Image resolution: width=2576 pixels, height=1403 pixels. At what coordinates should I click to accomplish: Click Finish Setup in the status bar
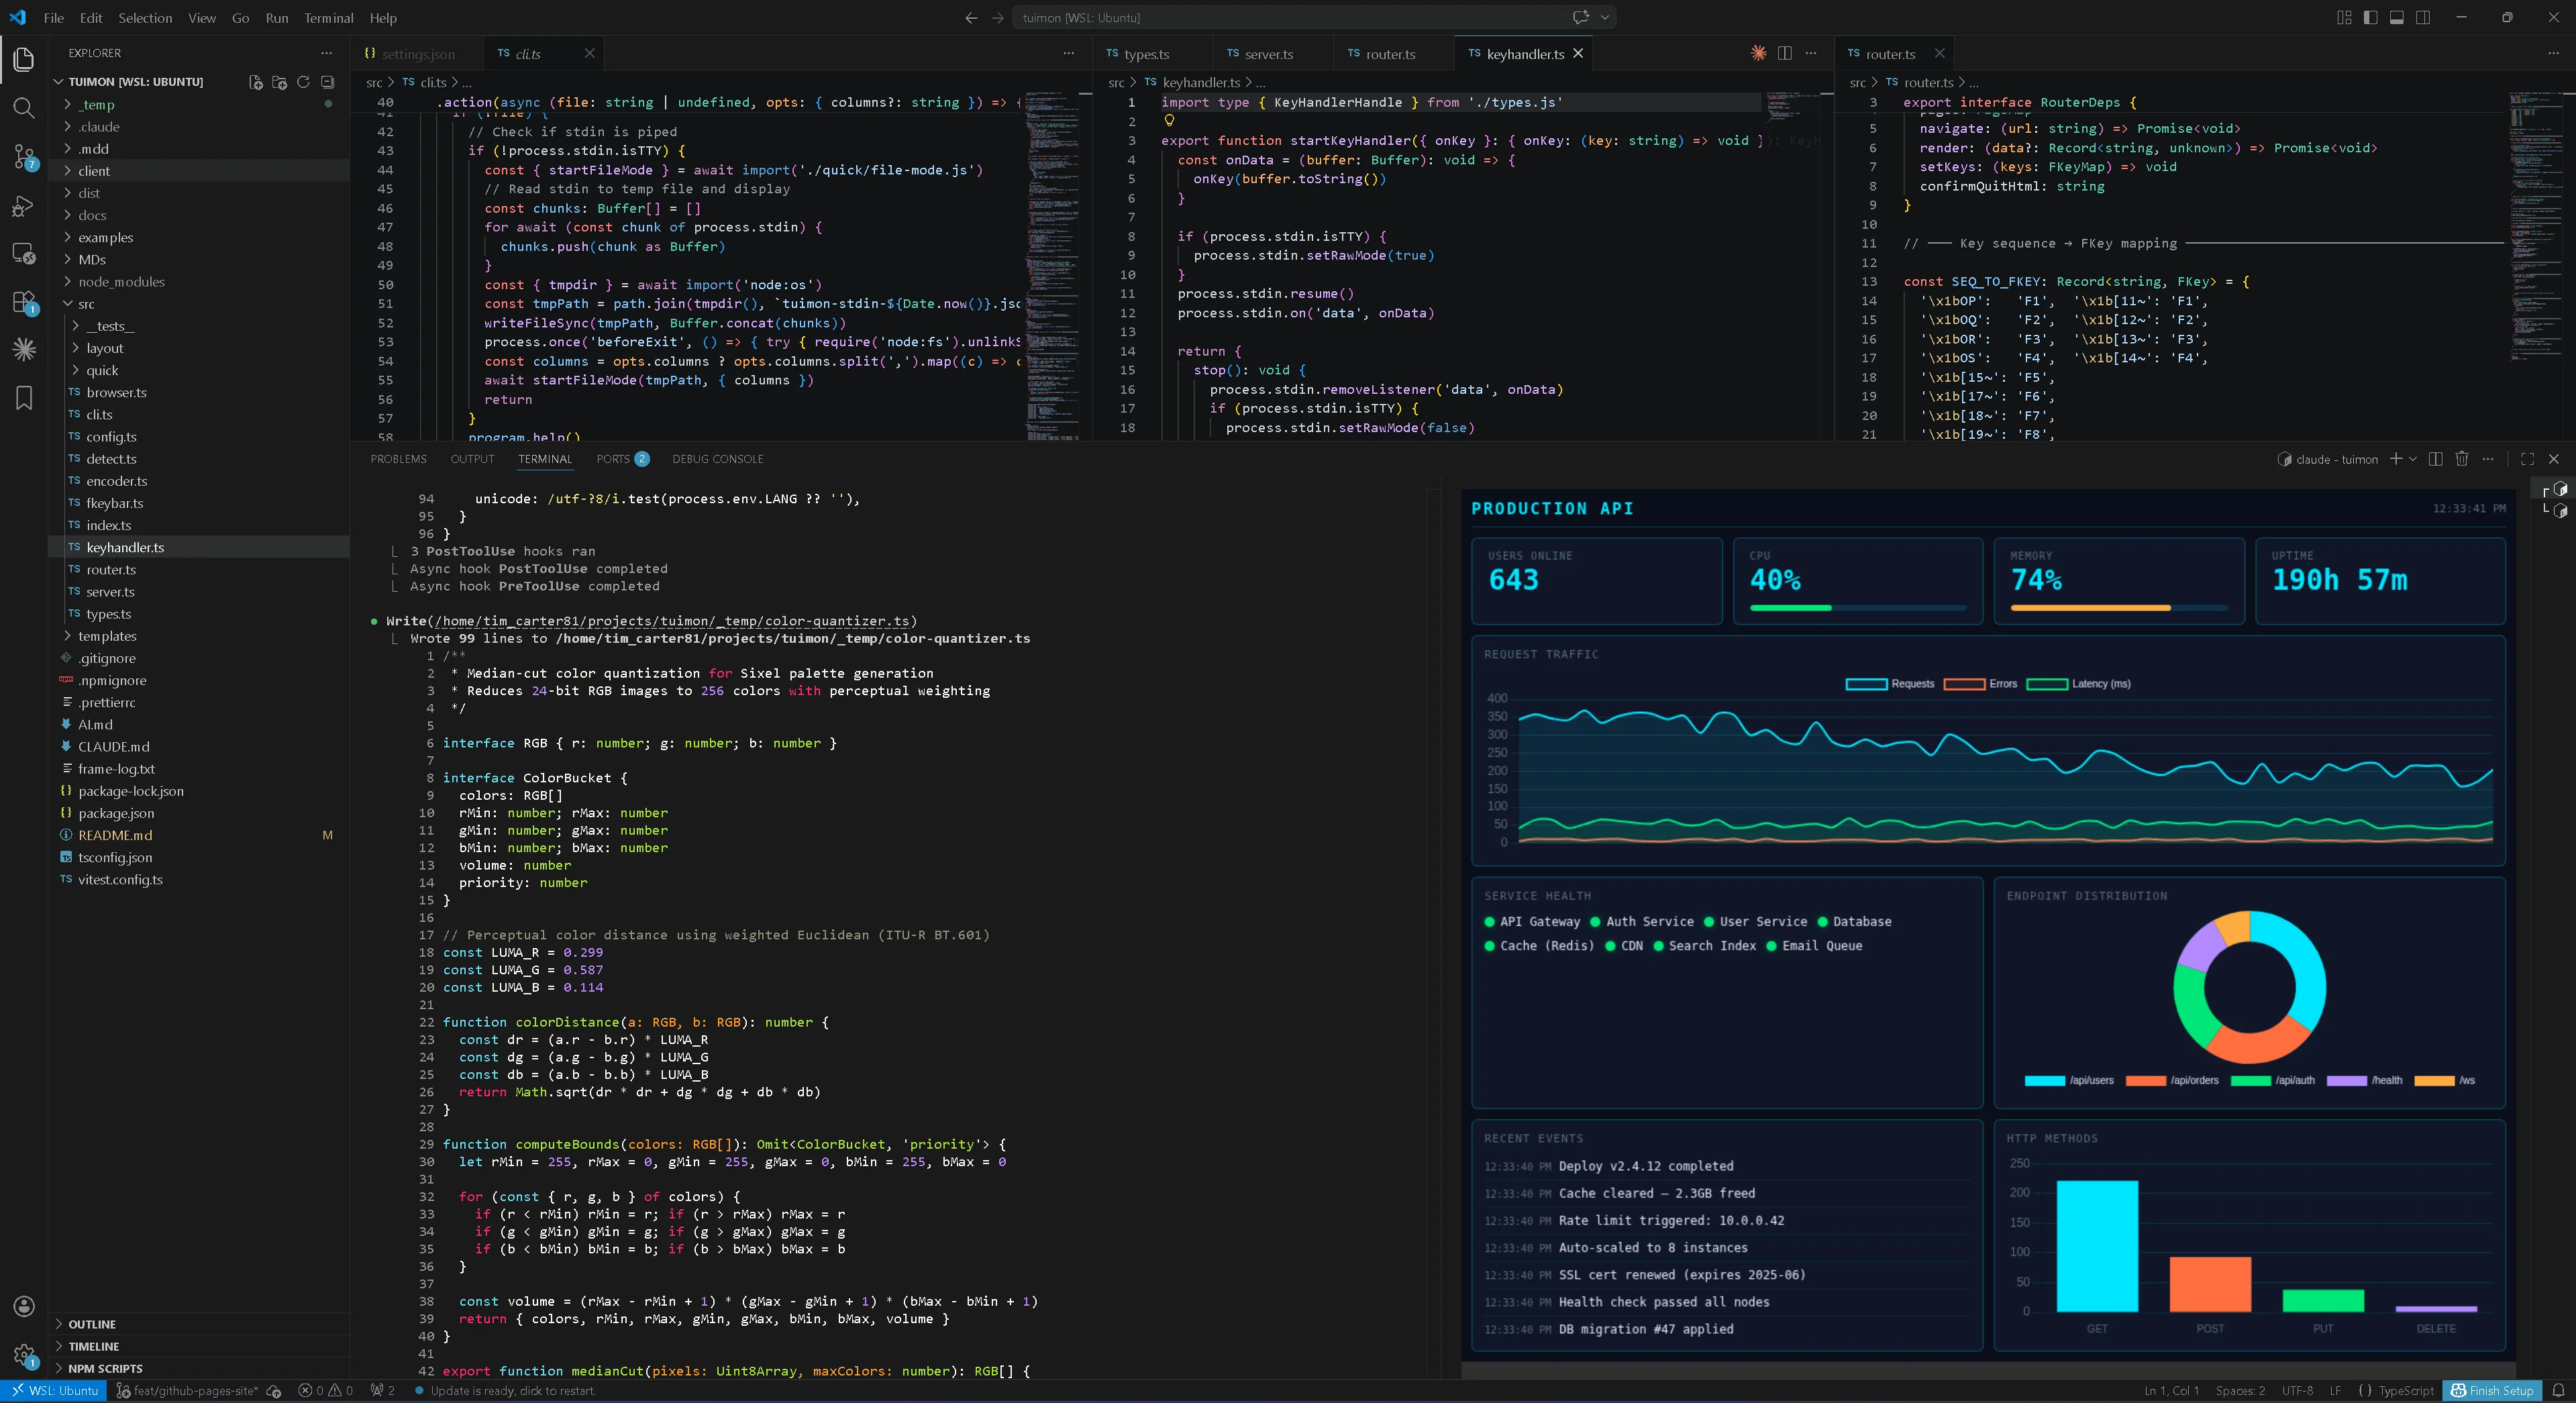(2492, 1391)
